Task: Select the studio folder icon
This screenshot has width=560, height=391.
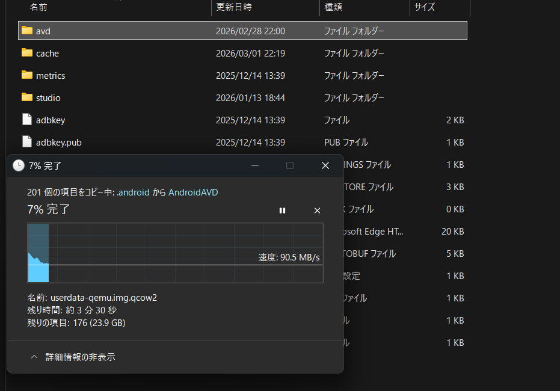Action: coord(26,97)
